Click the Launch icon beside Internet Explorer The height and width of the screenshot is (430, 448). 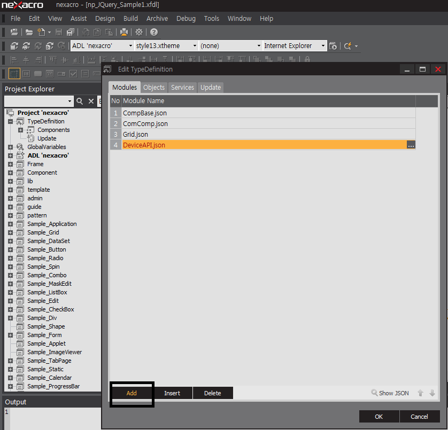333,46
